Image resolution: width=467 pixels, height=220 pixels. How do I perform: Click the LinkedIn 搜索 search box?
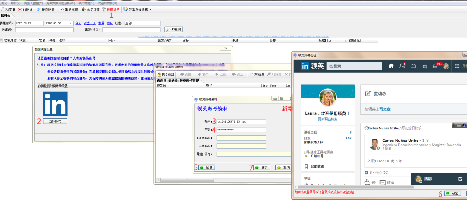(354, 66)
